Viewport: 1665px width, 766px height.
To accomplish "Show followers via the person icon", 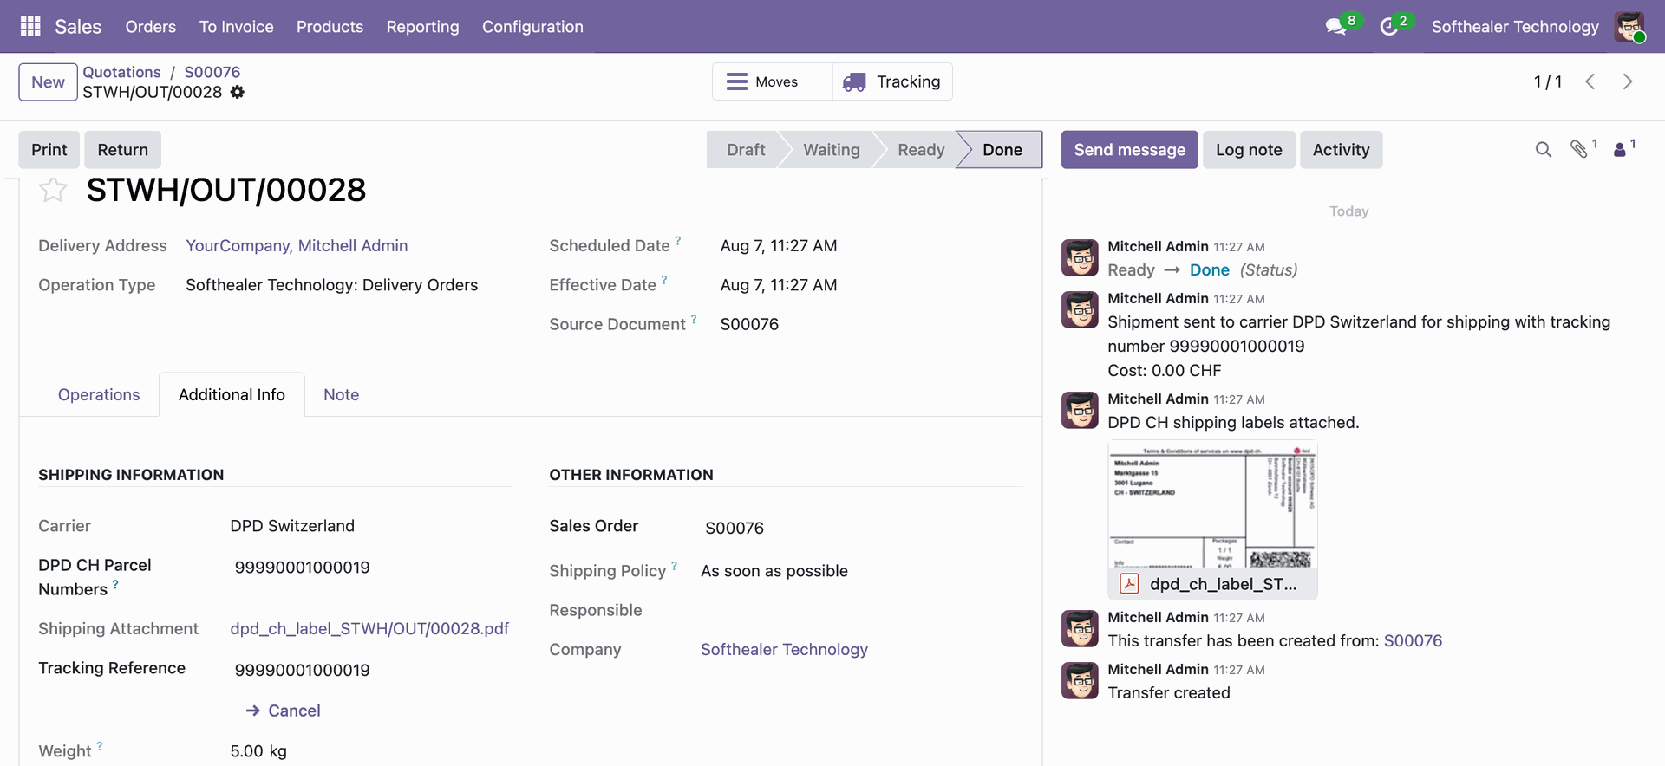I will coord(1619,150).
